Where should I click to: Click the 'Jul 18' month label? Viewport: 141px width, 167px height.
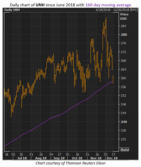22,158
